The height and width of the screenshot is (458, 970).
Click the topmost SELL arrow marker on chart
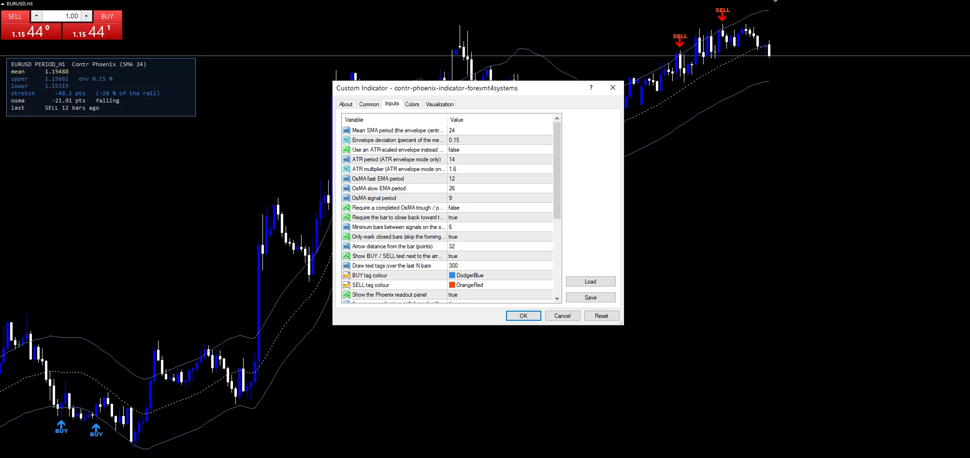tap(722, 17)
